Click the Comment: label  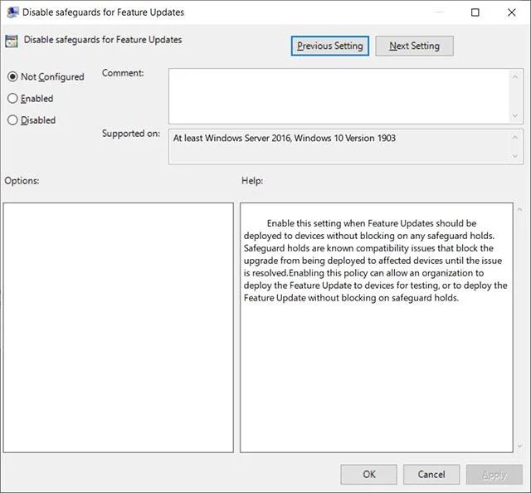pyautogui.click(x=123, y=73)
